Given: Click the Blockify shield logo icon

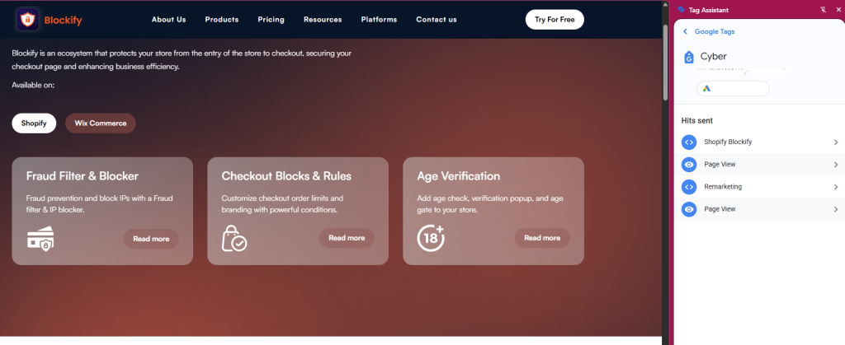Looking at the screenshot, I should point(27,19).
